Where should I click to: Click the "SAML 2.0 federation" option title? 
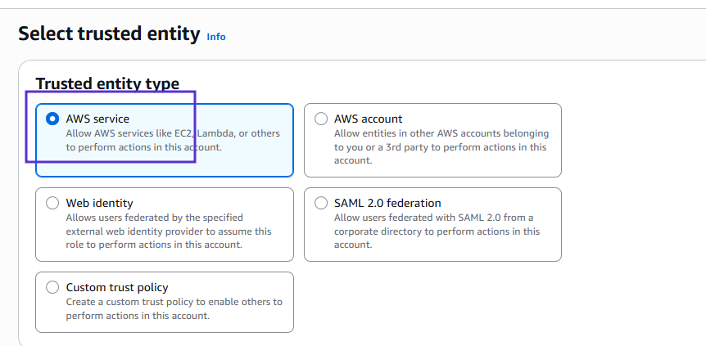pyautogui.click(x=387, y=203)
